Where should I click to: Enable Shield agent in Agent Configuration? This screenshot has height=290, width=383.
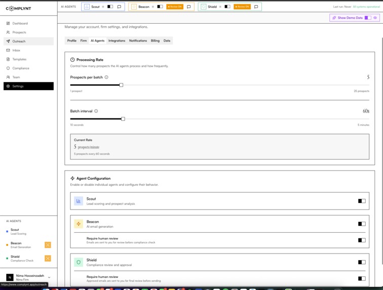point(362,262)
